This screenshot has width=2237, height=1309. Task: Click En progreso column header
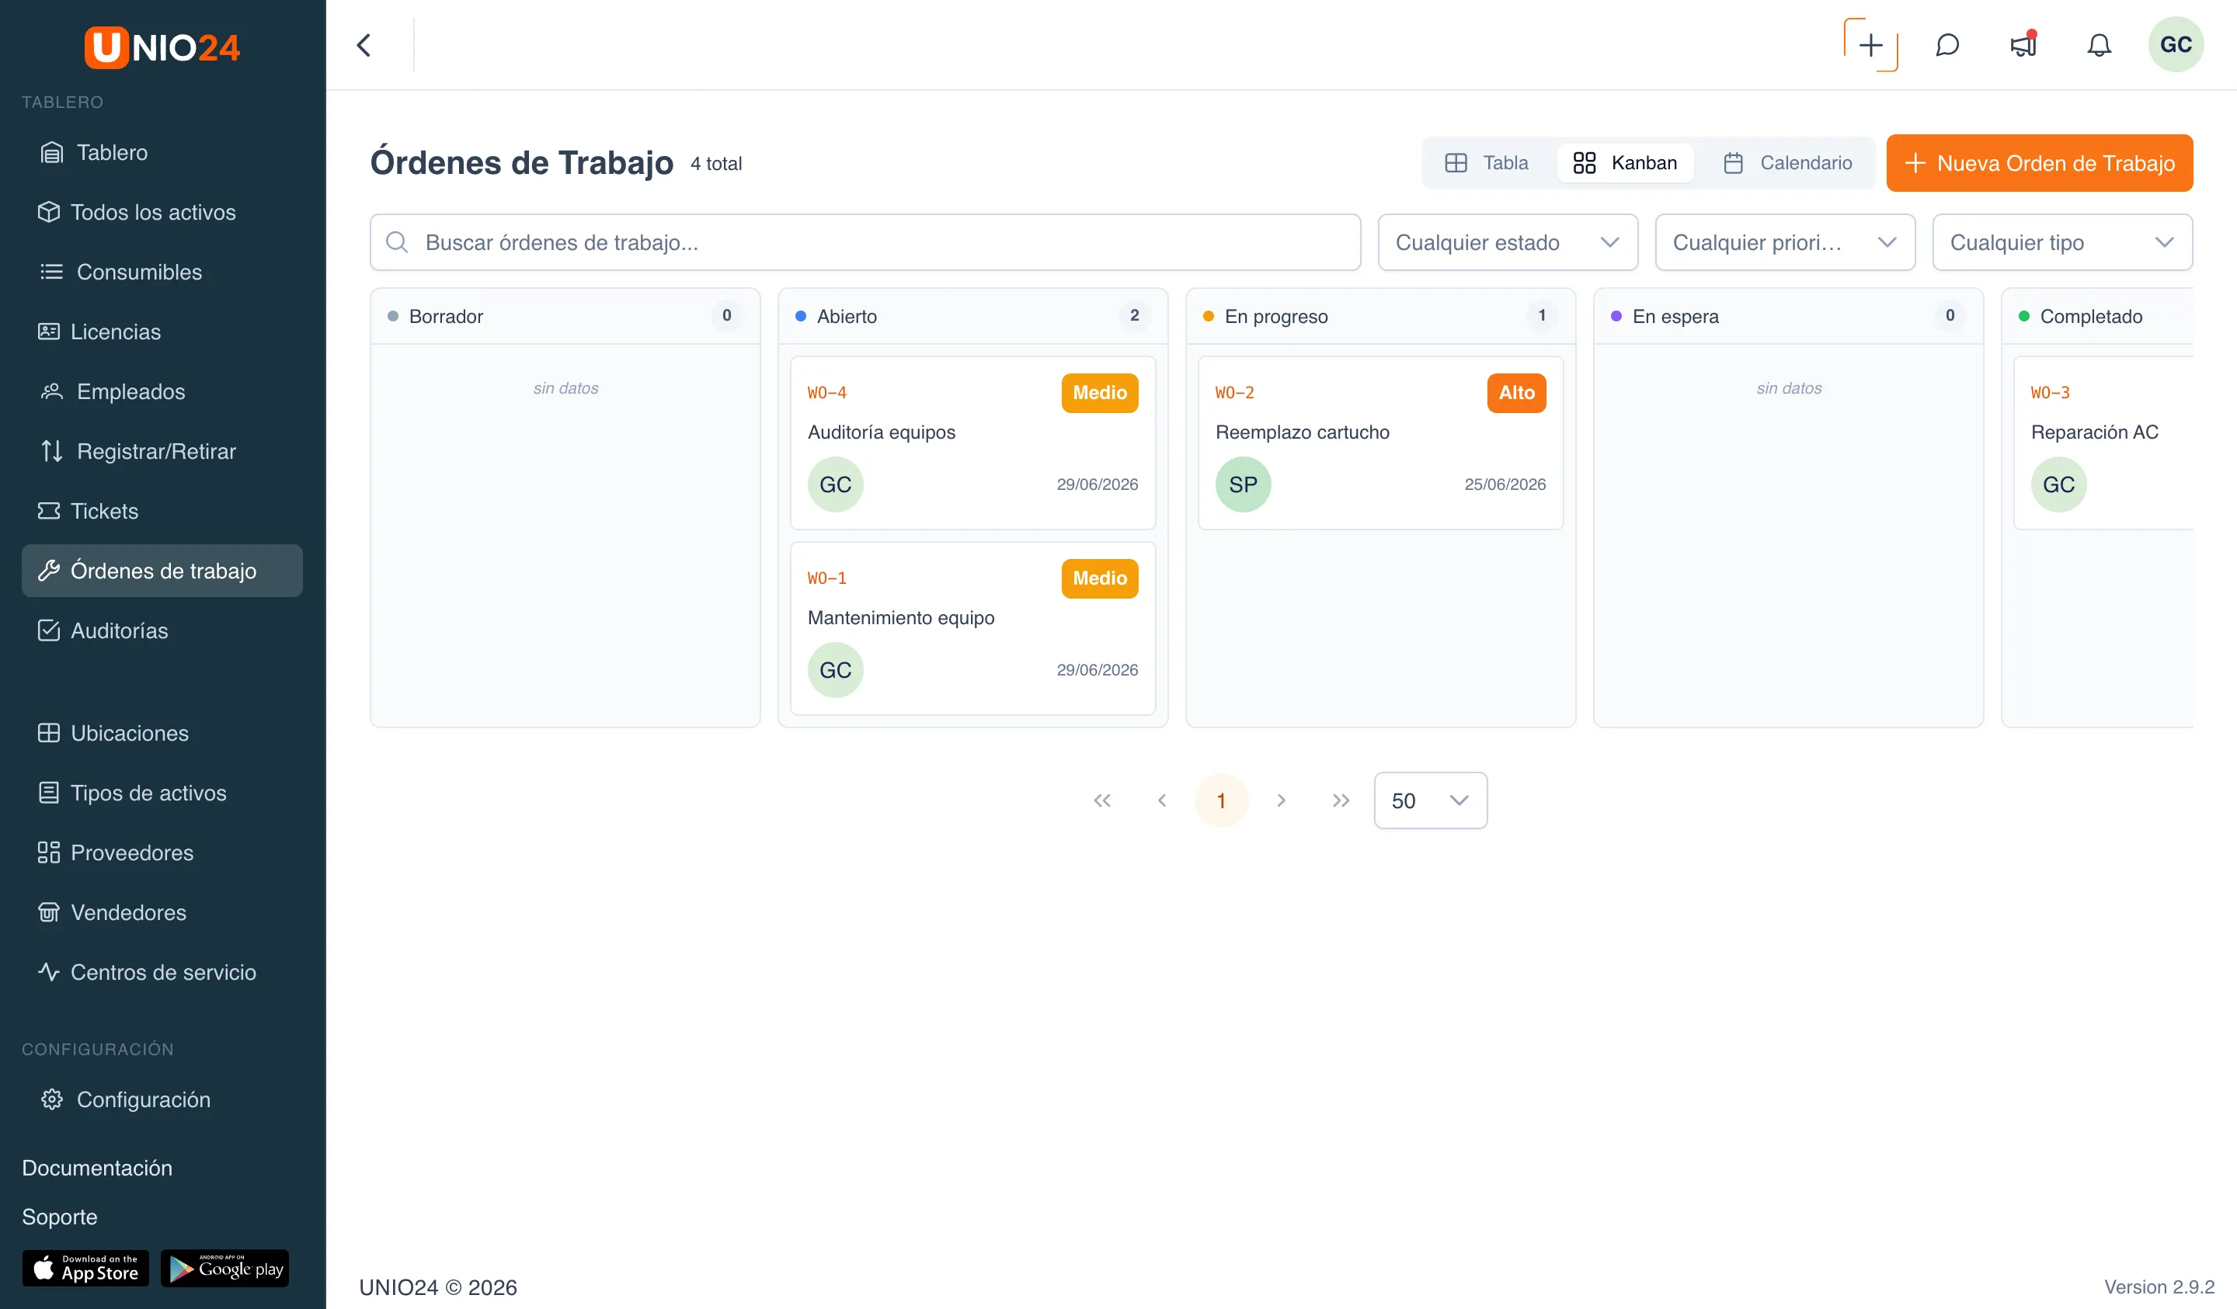coord(1380,316)
